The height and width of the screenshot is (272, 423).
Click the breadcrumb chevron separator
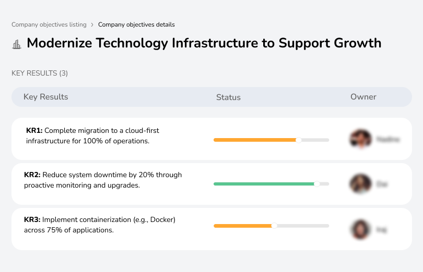(x=92, y=25)
